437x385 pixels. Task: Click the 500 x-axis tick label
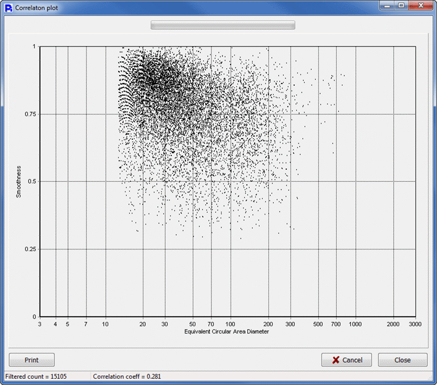click(x=318, y=324)
